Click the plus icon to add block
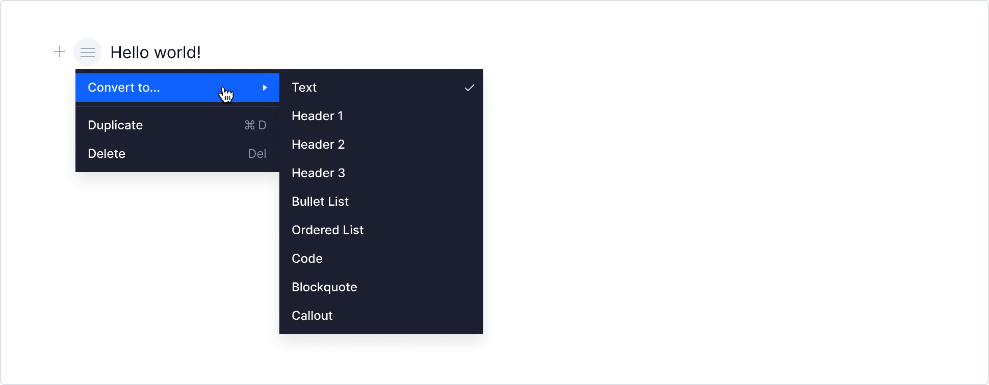 point(60,52)
